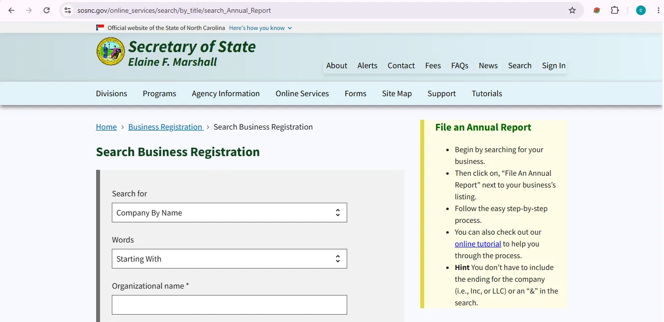Open the online tutorial link
This screenshot has height=322, width=664.
pos(478,243)
